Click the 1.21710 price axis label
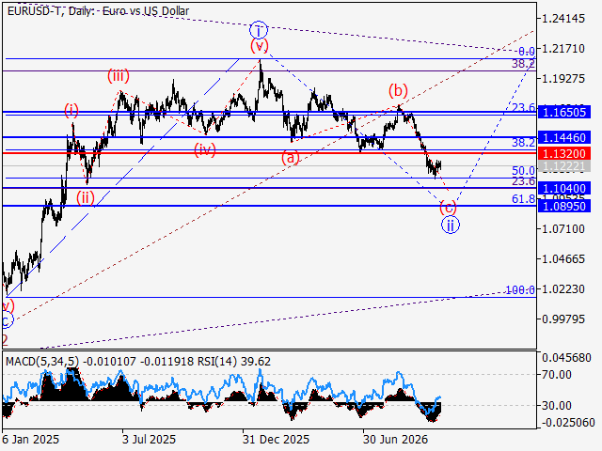This screenshot has height=451, width=602. (x=563, y=49)
